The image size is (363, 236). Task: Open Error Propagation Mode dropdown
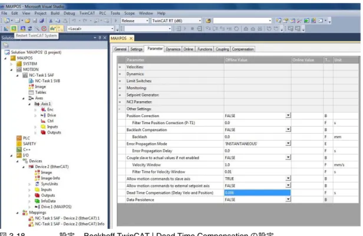click(x=288, y=144)
